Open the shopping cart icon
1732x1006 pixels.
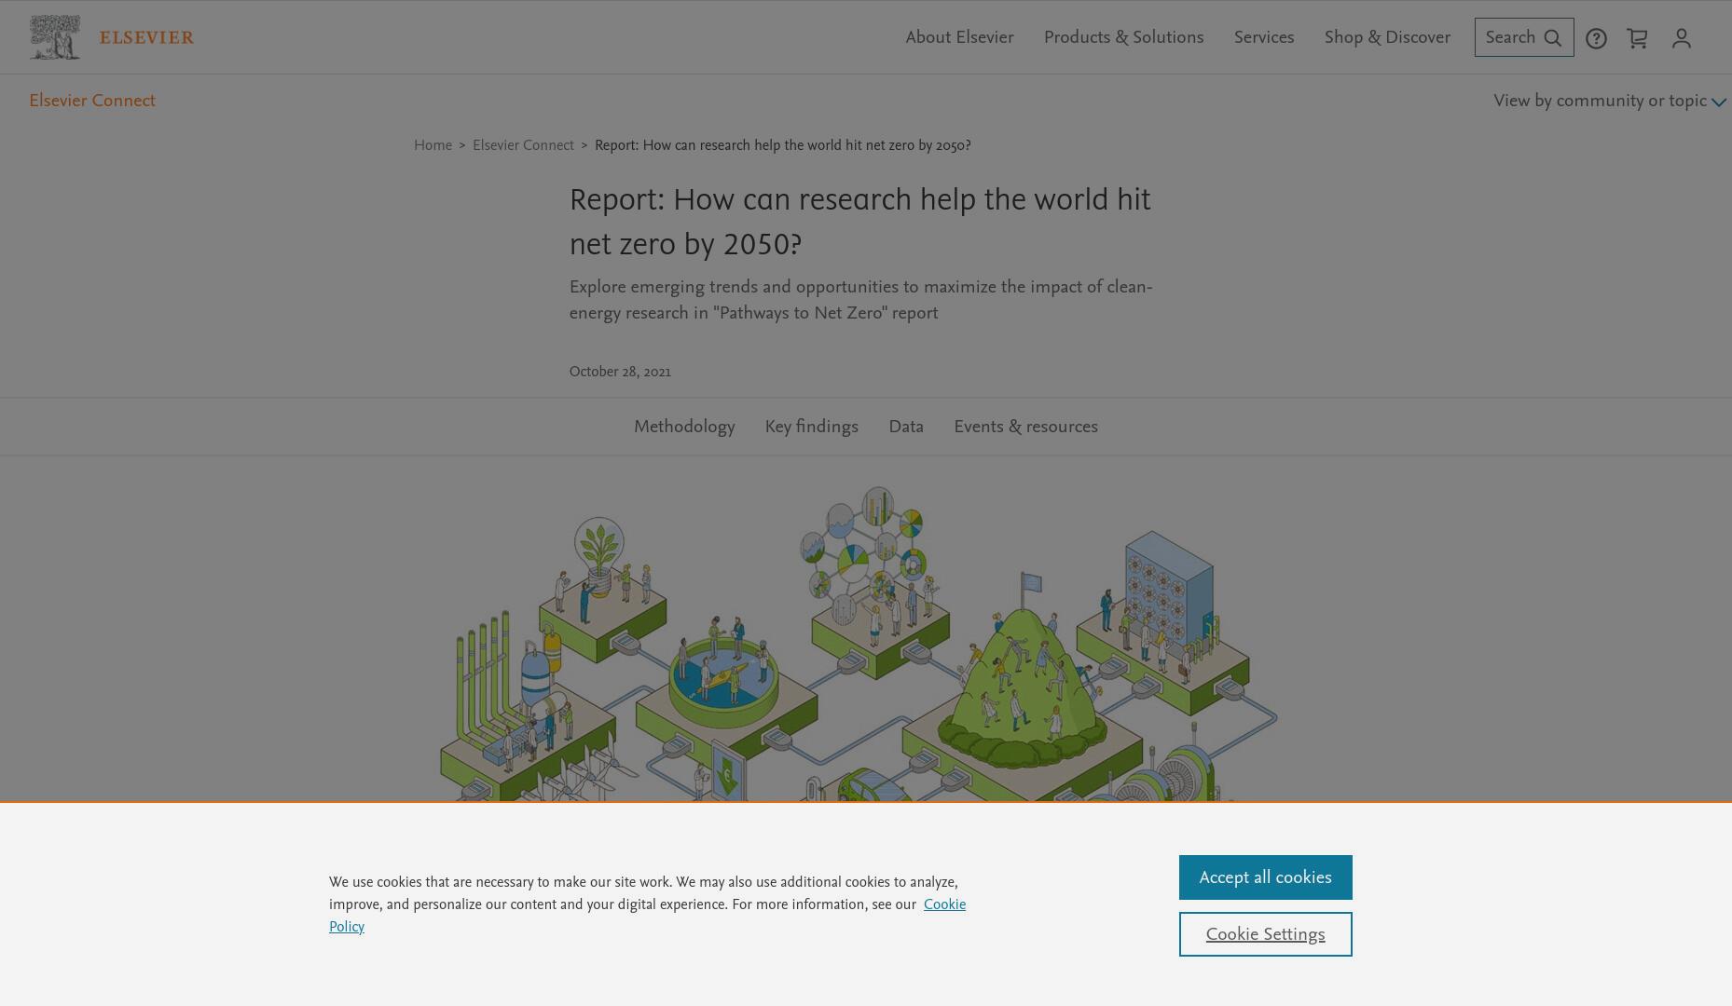pyautogui.click(x=1637, y=38)
